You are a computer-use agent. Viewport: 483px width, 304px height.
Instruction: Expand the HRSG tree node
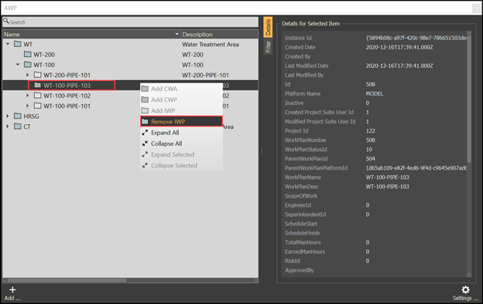8,116
